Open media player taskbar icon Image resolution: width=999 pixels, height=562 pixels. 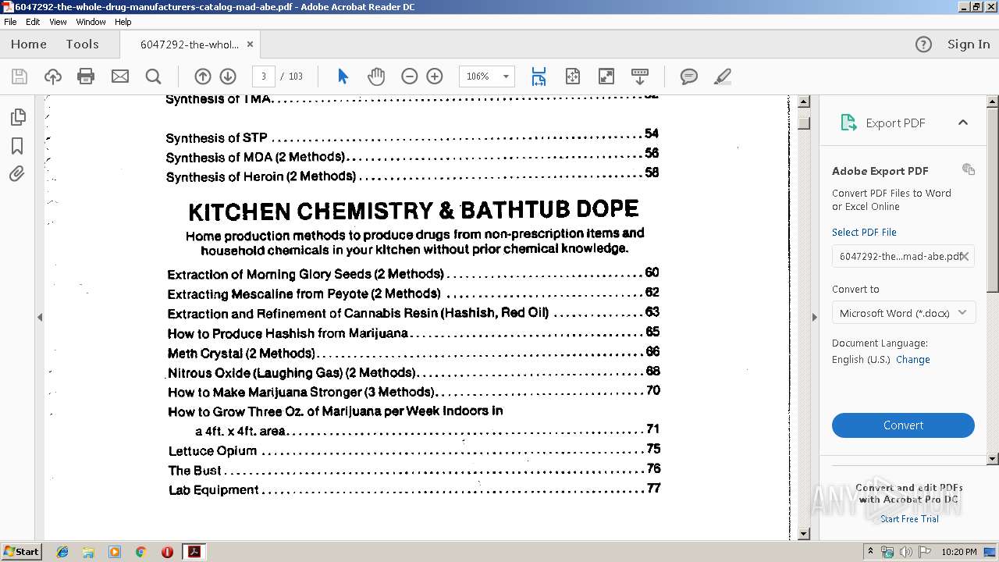click(115, 551)
